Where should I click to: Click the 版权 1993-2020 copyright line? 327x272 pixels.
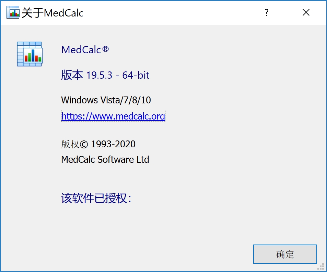(98, 144)
